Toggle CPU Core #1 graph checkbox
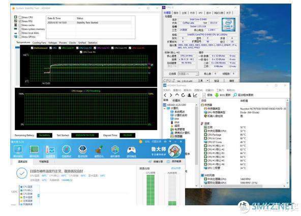Image resolution: width=301 pixels, height=216 pixels. 59,48
